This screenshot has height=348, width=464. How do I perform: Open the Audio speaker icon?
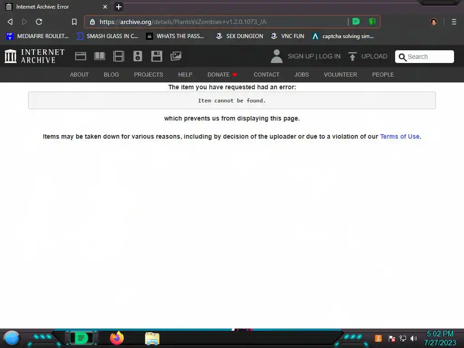138,56
